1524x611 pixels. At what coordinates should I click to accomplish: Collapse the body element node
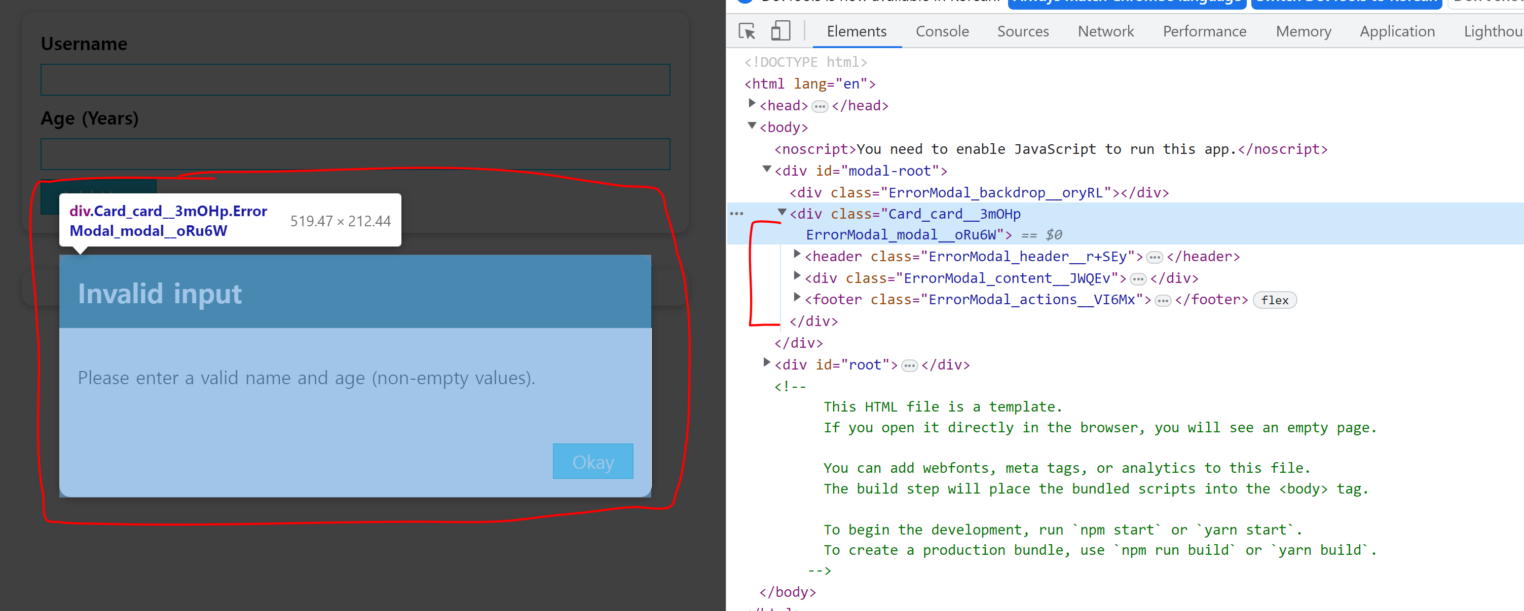(752, 125)
